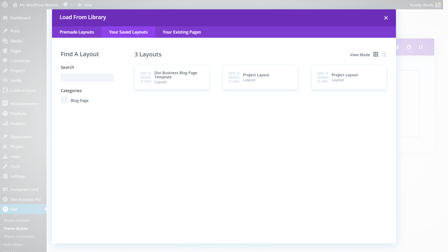Open Theme Builder under Divi
The height and width of the screenshot is (252, 448).
point(16,228)
